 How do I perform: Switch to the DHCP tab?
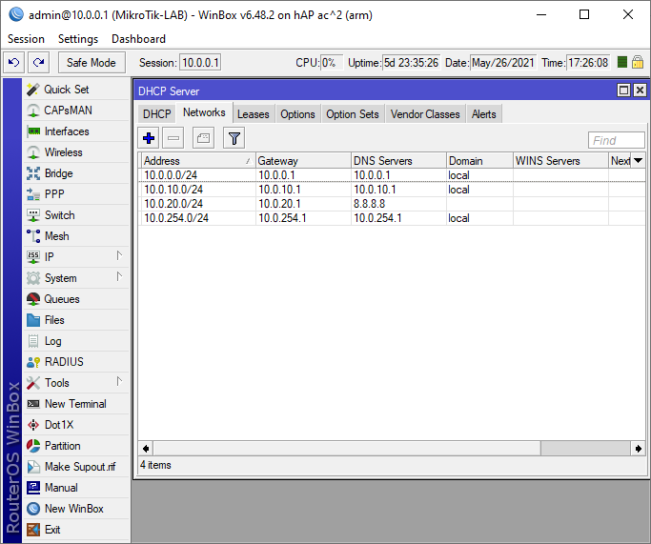click(x=157, y=114)
